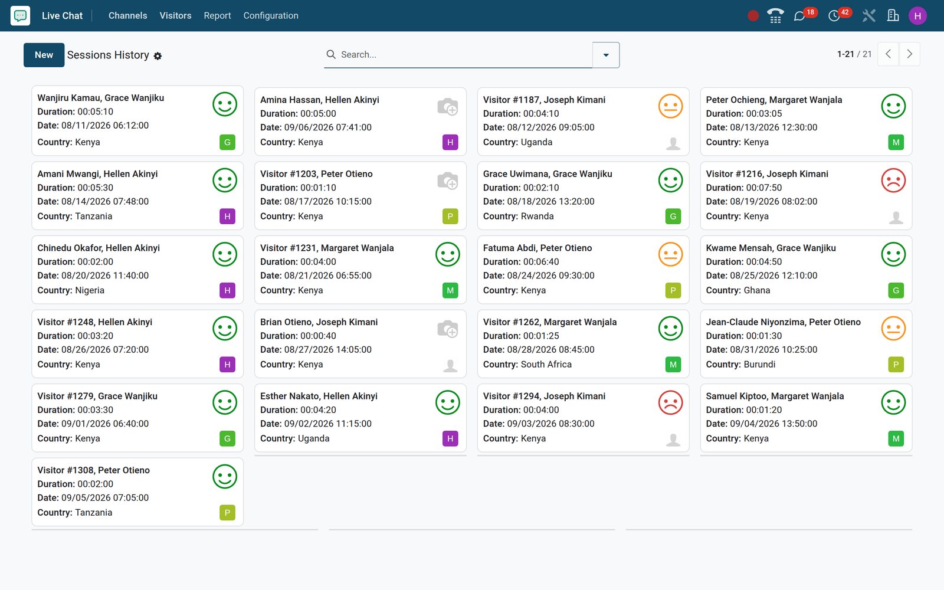This screenshot has width=944, height=590.
Task: Click the Live Chat app logo icon
Action: pos(20,15)
